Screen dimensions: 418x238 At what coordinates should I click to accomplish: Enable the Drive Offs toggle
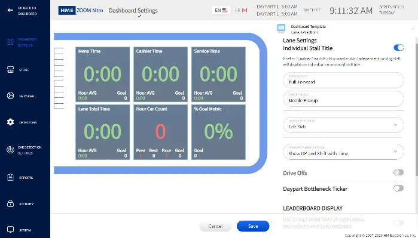[x=398, y=172]
